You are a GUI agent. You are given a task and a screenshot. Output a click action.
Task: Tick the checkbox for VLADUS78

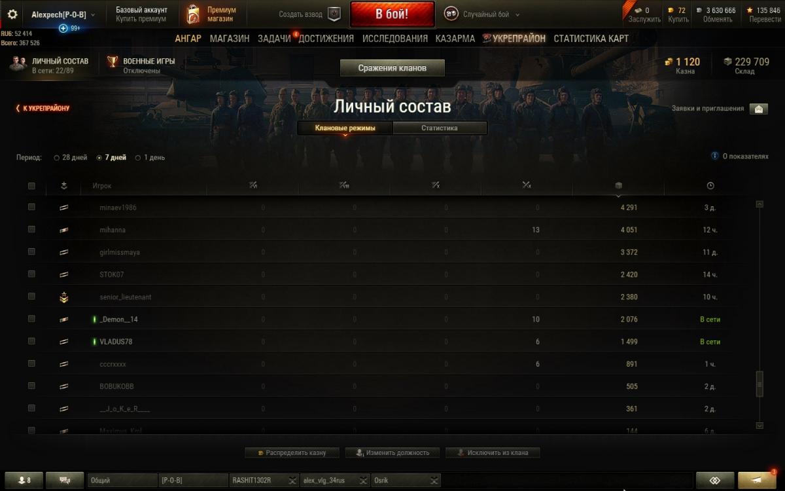pos(31,341)
